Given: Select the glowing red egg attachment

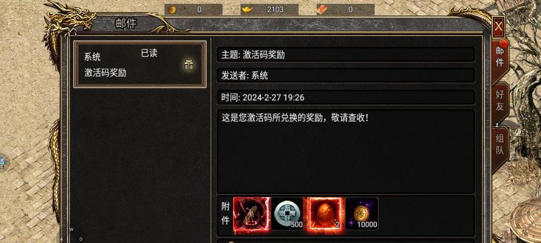Looking at the screenshot, I should pyautogui.click(x=326, y=213).
